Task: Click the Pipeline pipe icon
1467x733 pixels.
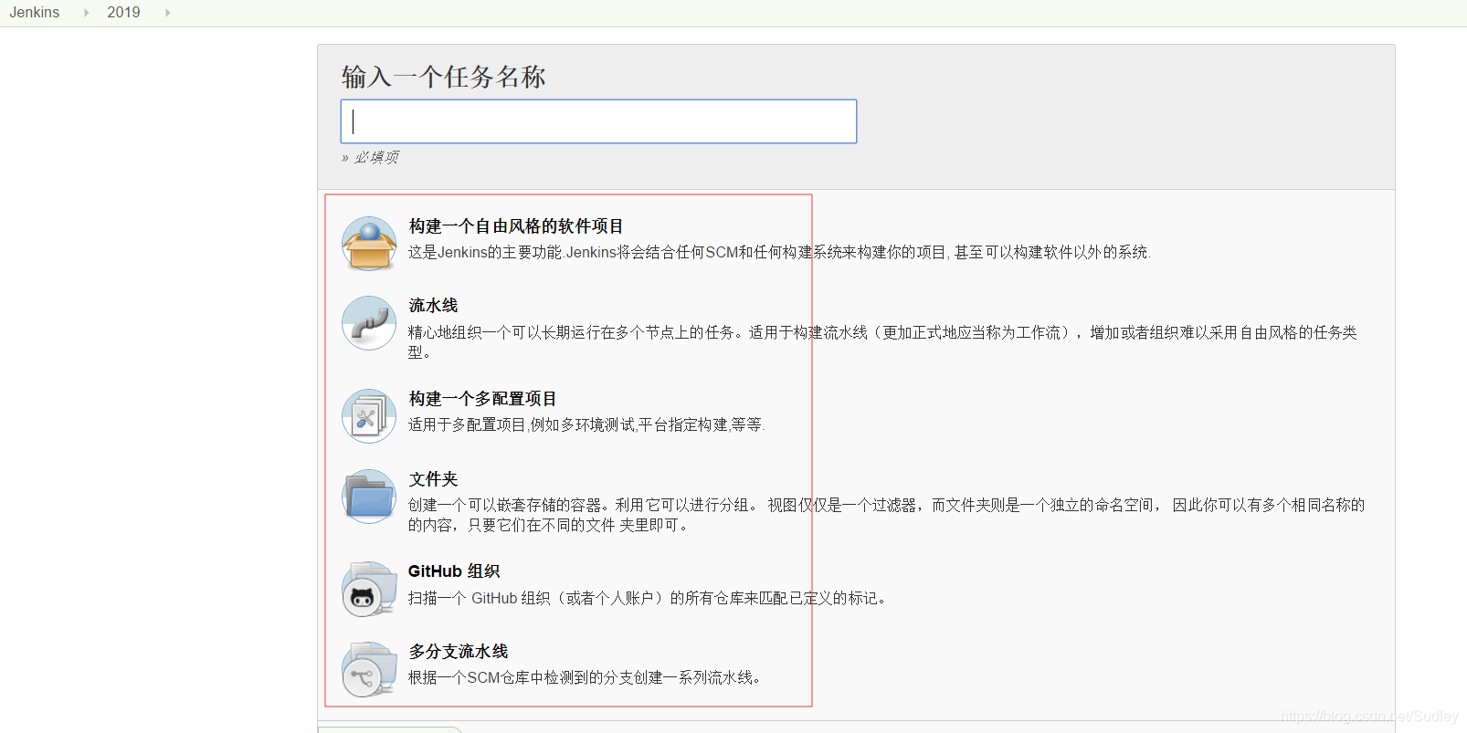Action: click(x=369, y=323)
